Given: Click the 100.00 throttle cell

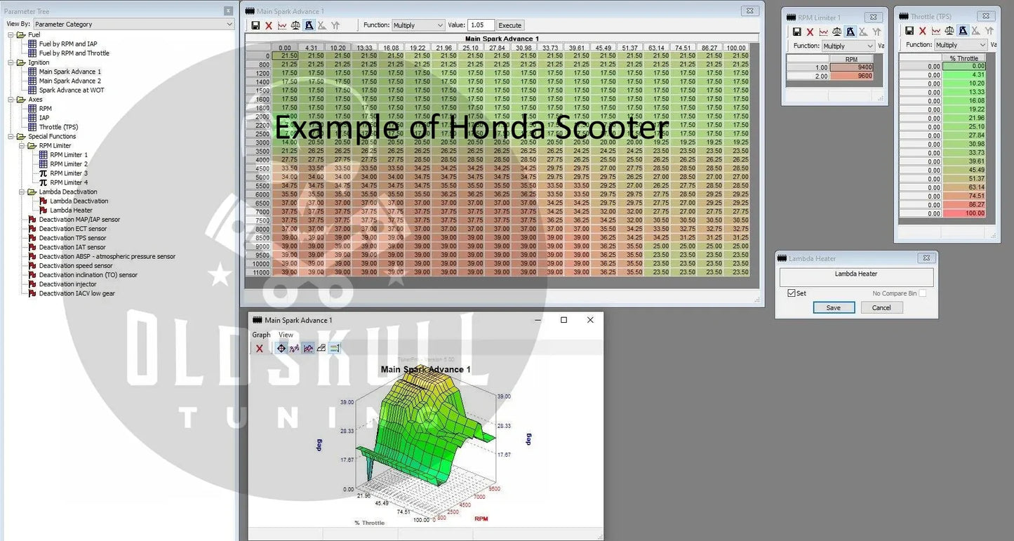Looking at the screenshot, I should (x=964, y=213).
